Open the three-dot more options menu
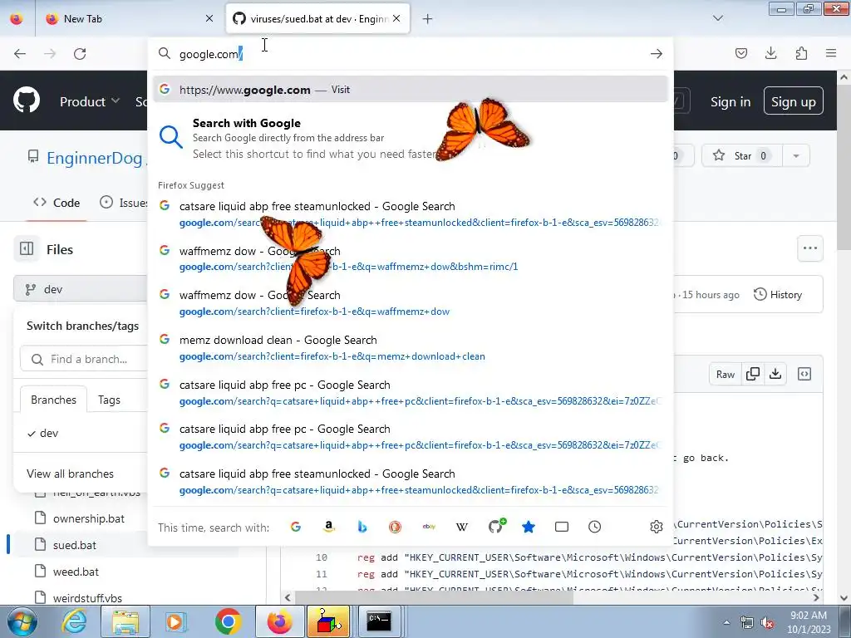This screenshot has height=638, width=851. coord(810,248)
